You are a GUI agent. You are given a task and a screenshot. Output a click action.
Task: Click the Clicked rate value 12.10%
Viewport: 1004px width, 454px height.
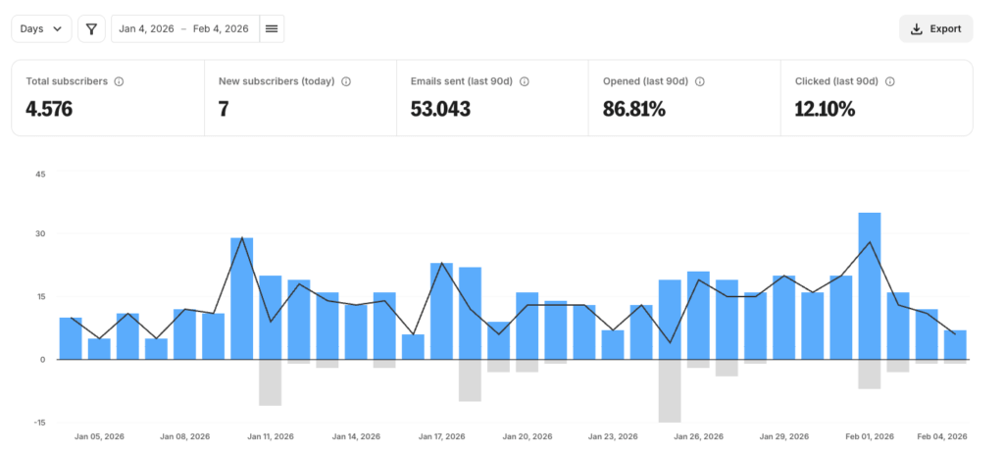tap(825, 109)
